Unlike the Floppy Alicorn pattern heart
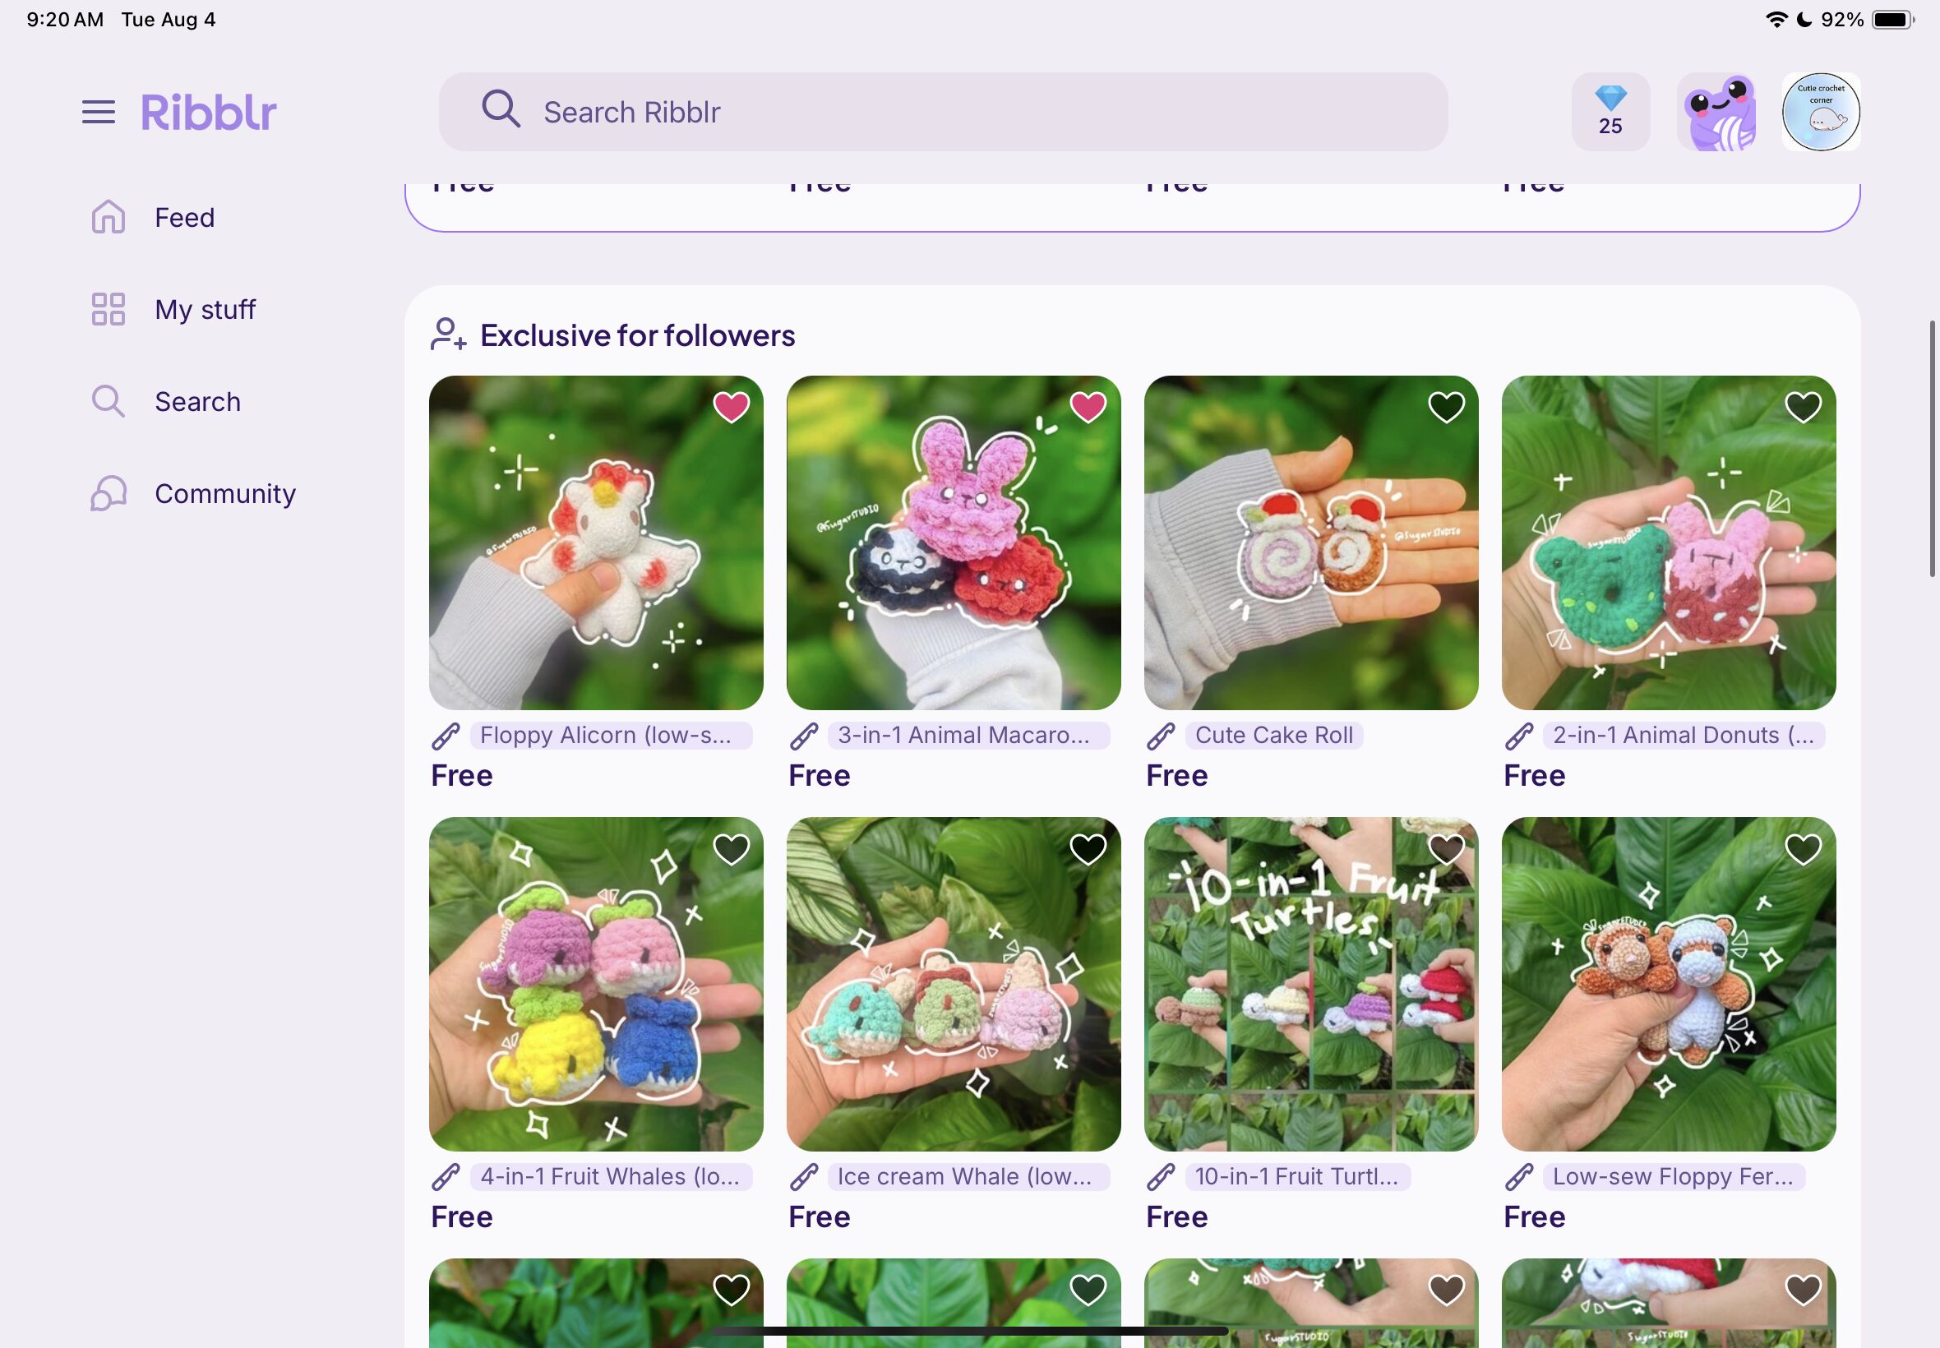 (x=731, y=407)
